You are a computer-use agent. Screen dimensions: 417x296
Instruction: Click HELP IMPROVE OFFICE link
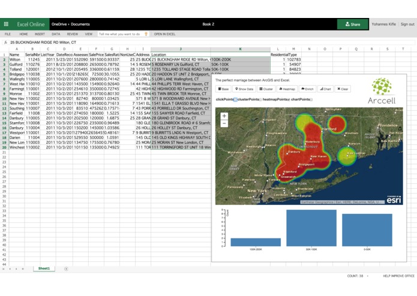tap(398, 276)
